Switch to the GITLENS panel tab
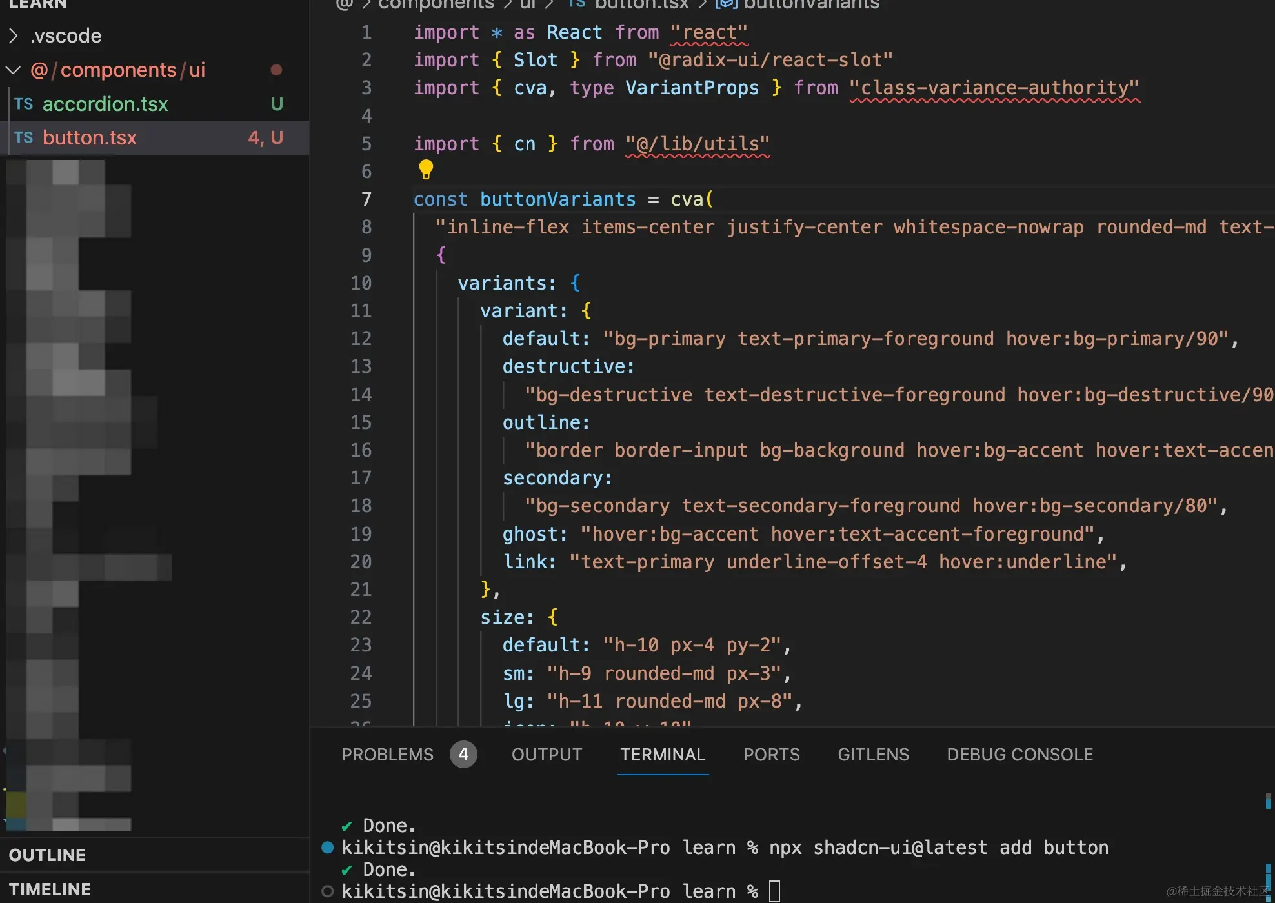Image resolution: width=1275 pixels, height=903 pixels. pos(873,754)
